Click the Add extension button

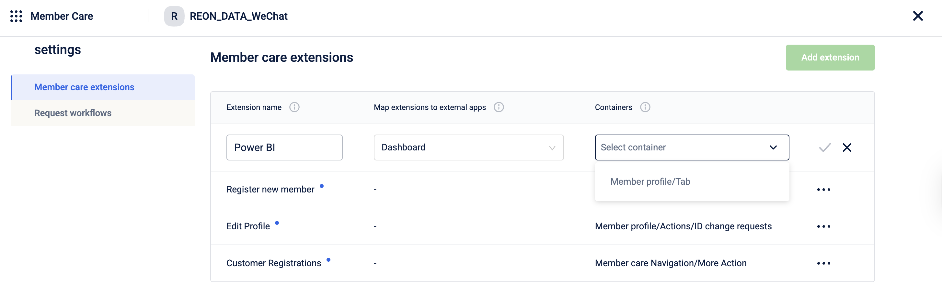click(x=830, y=58)
